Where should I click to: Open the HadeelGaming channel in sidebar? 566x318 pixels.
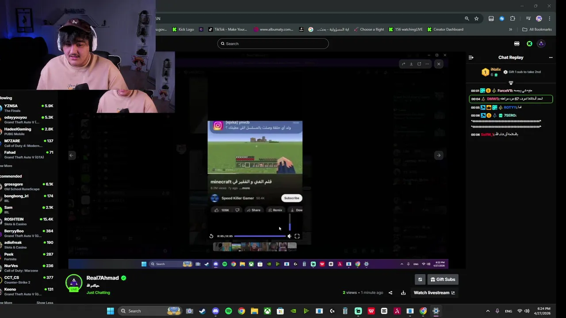(27, 131)
